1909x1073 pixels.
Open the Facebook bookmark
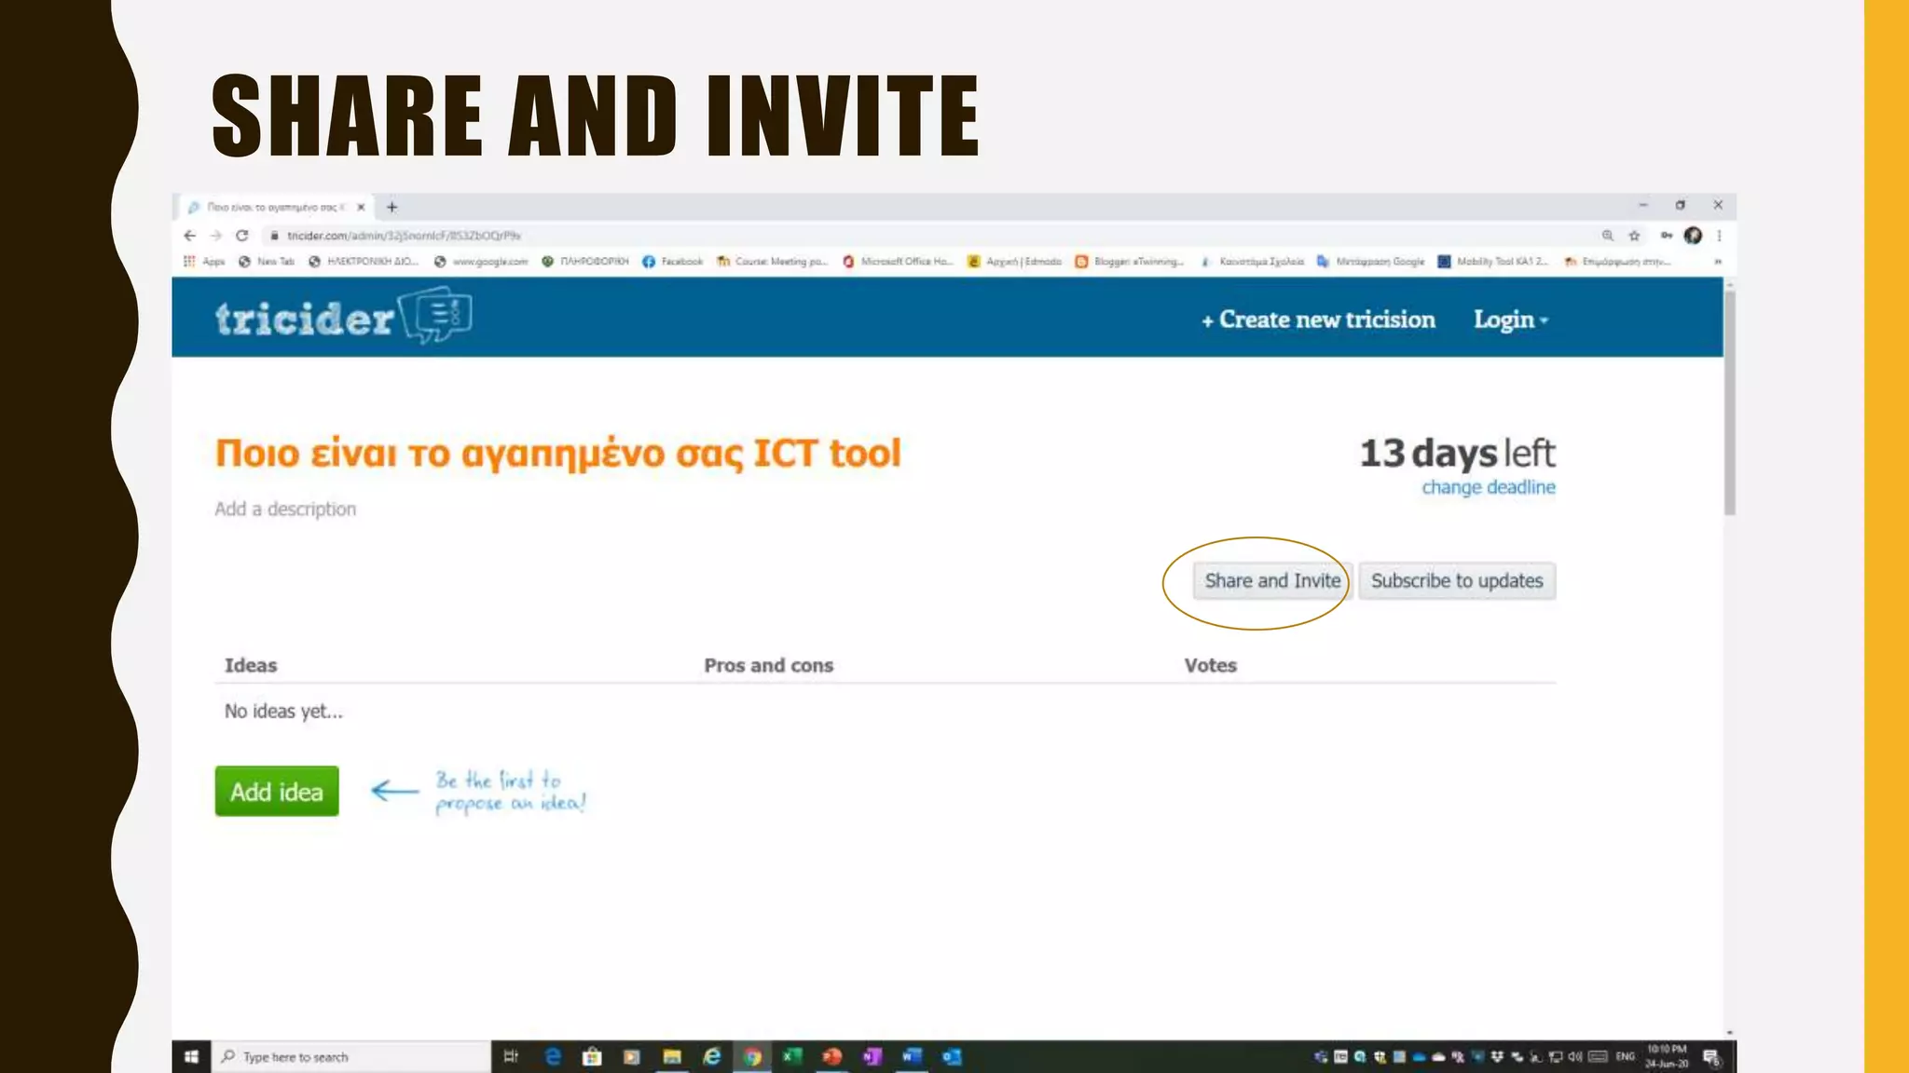coord(672,262)
